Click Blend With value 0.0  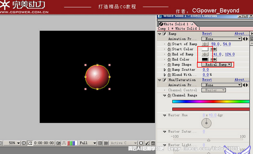(x=206, y=75)
